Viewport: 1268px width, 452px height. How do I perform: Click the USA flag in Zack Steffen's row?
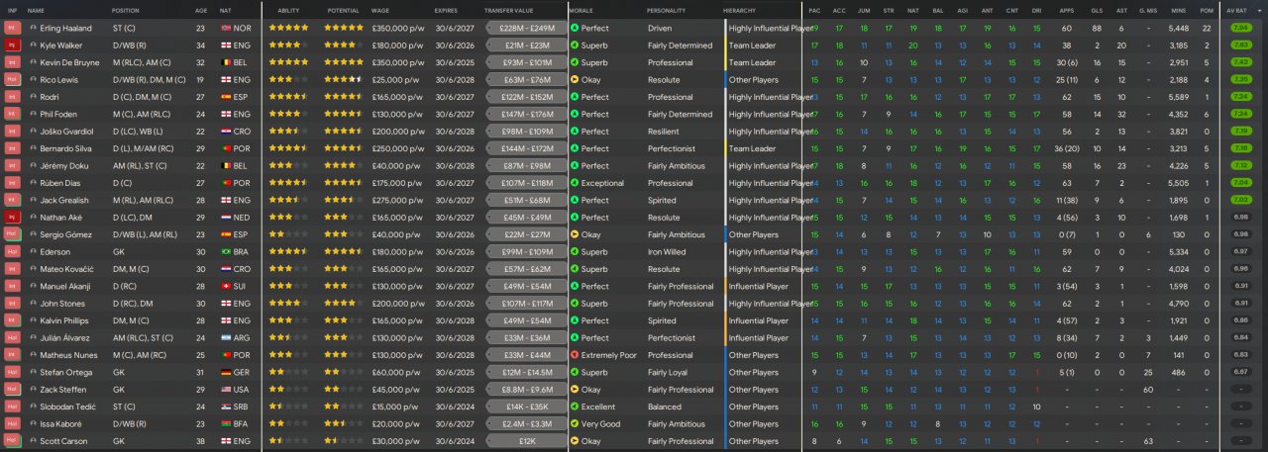pos(226,390)
